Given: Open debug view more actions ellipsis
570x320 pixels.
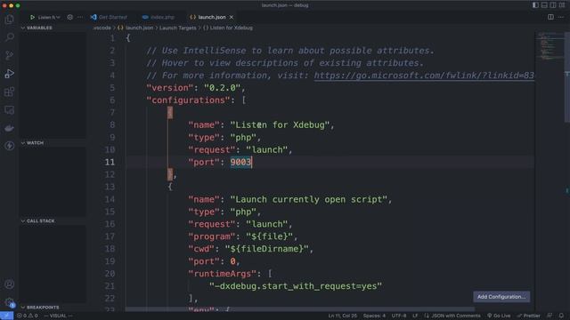Looking at the screenshot, I should (x=80, y=17).
